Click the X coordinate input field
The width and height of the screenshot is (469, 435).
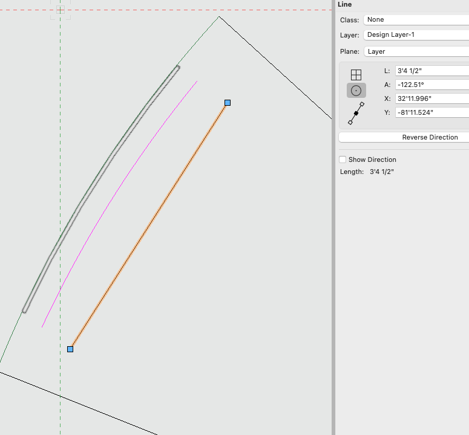pyautogui.click(x=431, y=98)
